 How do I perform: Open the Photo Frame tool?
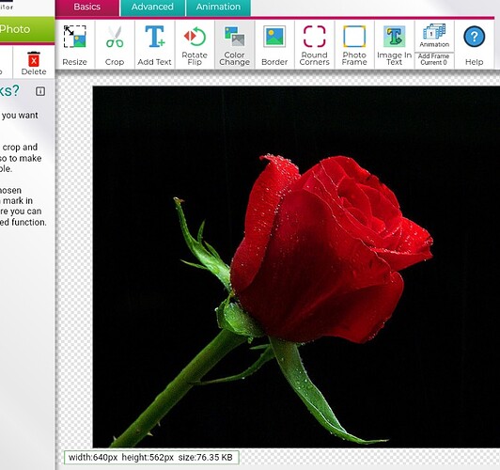[354, 44]
